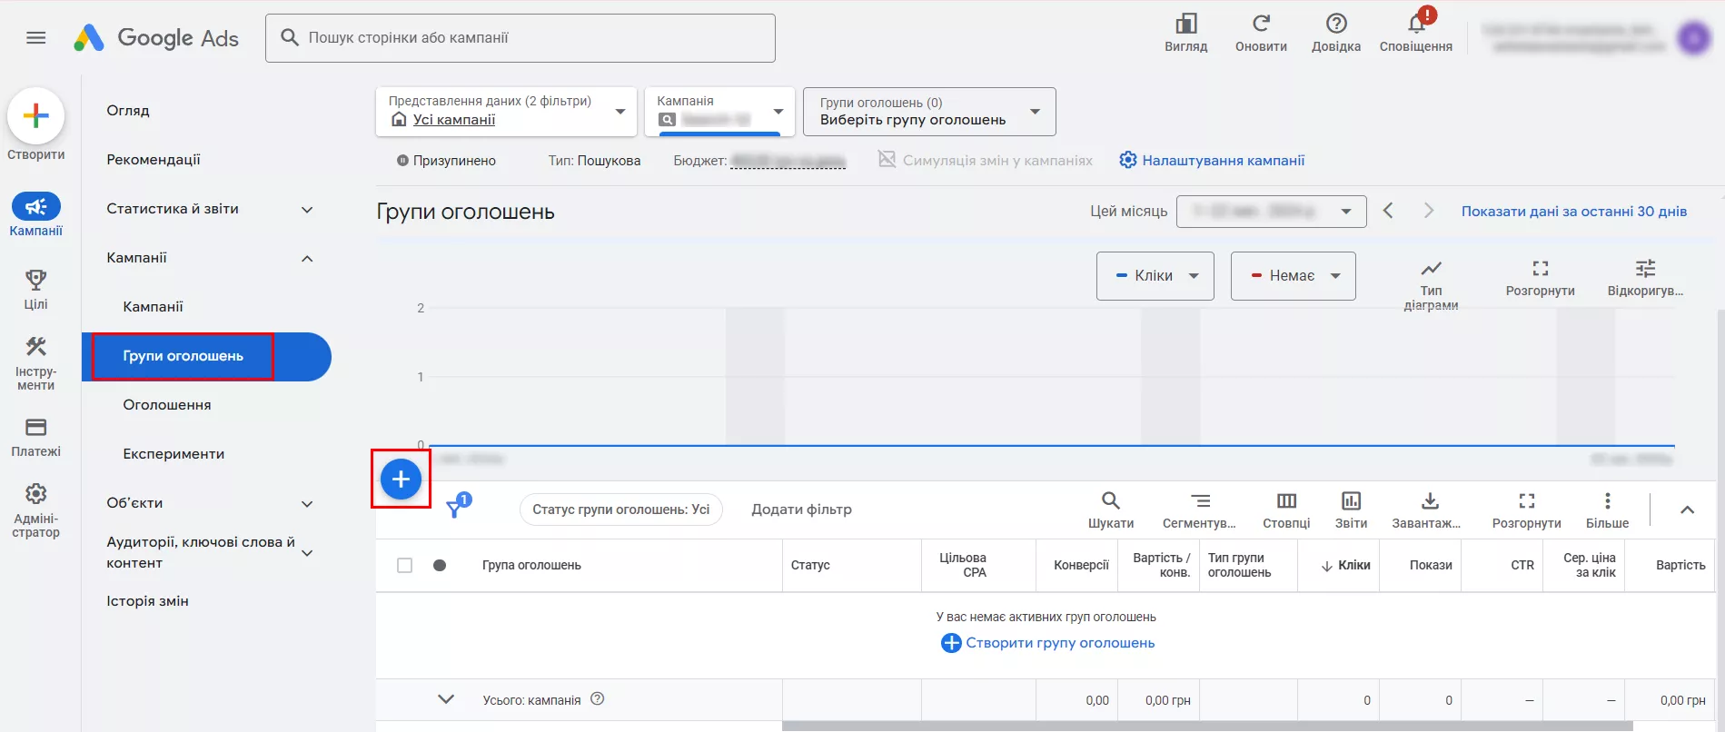Viewport: 1725px width, 732px height.
Task: Go to previous date period arrow
Action: (x=1388, y=211)
